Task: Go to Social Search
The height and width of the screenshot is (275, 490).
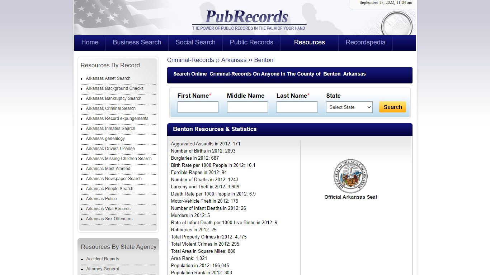Action: click(195, 42)
